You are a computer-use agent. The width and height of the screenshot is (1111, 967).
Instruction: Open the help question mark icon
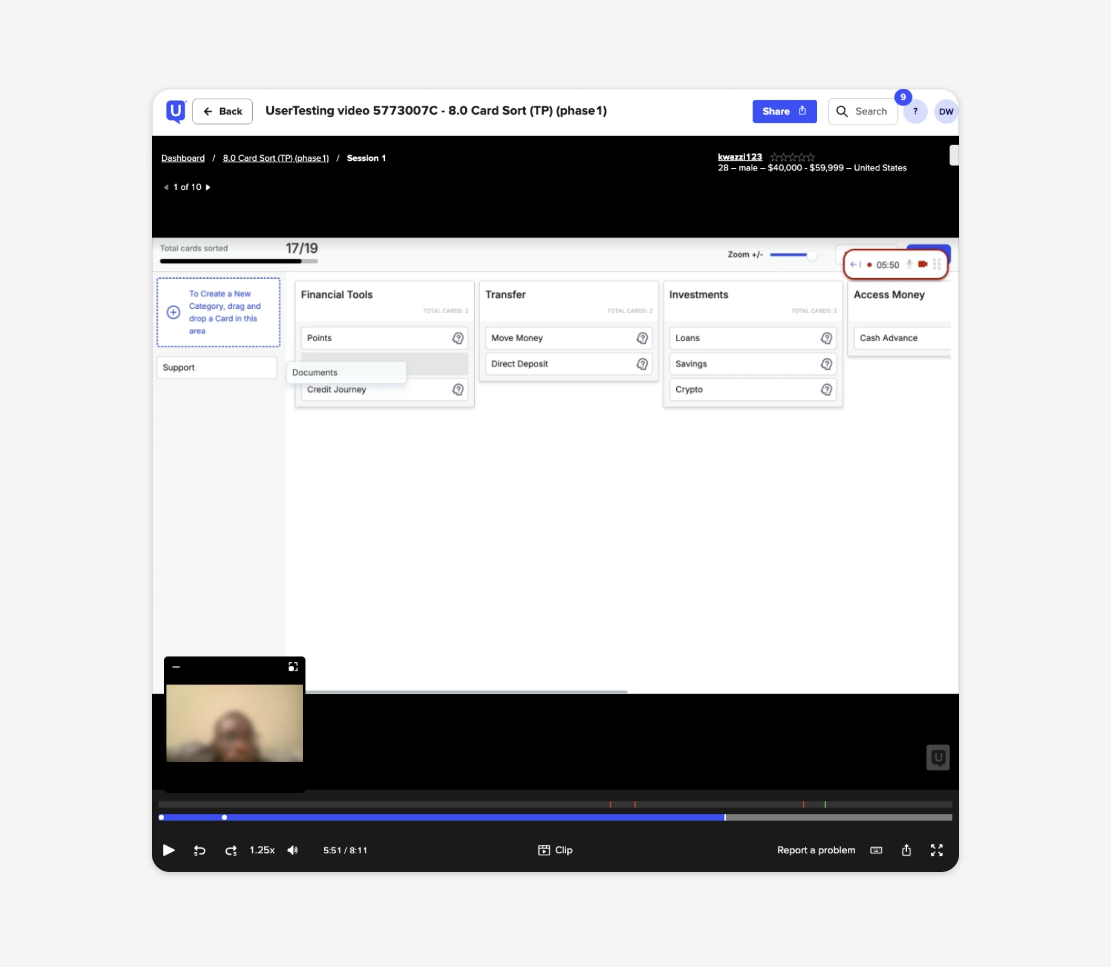pos(915,111)
